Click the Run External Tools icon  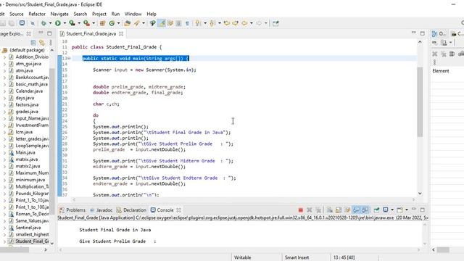pyautogui.click(x=86, y=23)
